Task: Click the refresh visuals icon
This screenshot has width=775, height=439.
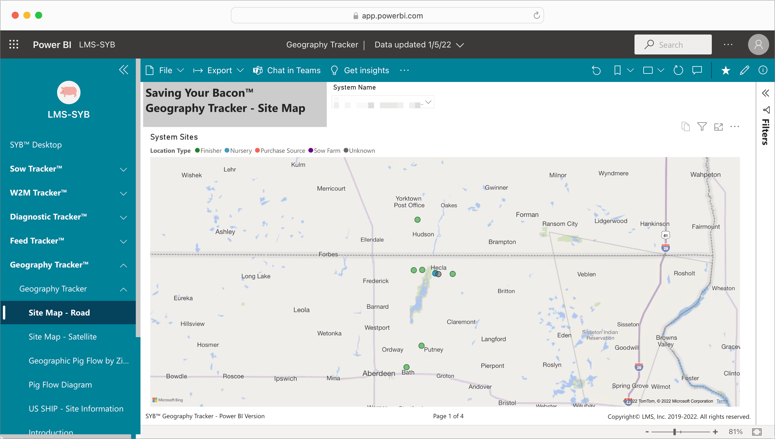Action: [678, 70]
